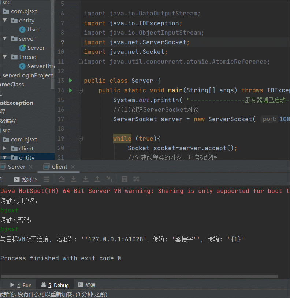Select the serverLoginProject file entry
290x298 pixels.
tap(28, 75)
